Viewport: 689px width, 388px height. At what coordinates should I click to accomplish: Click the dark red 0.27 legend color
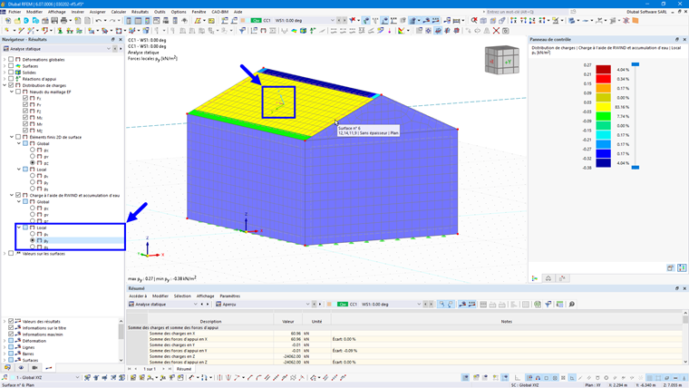pos(603,70)
